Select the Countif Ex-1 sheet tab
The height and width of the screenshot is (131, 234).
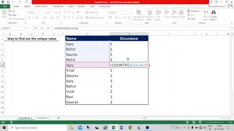[x=26, y=118]
